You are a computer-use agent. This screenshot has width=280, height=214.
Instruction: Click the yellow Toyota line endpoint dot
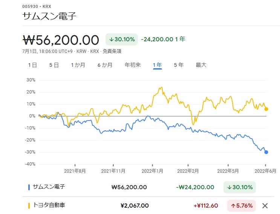click(x=266, y=109)
